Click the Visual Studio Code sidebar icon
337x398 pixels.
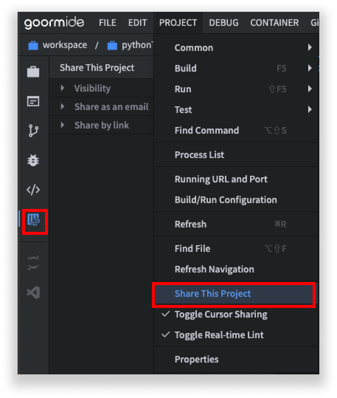coord(34,292)
